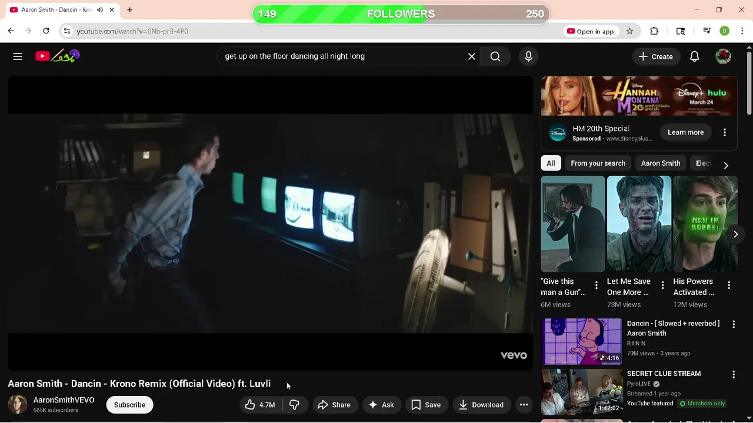Viewport: 753px width, 423px height.
Task: Open a new browser tab
Action: [129, 10]
